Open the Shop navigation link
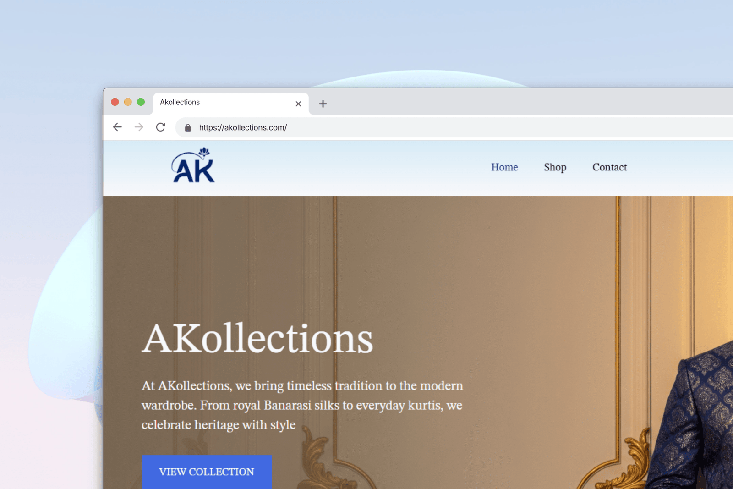The height and width of the screenshot is (489, 733). point(555,167)
